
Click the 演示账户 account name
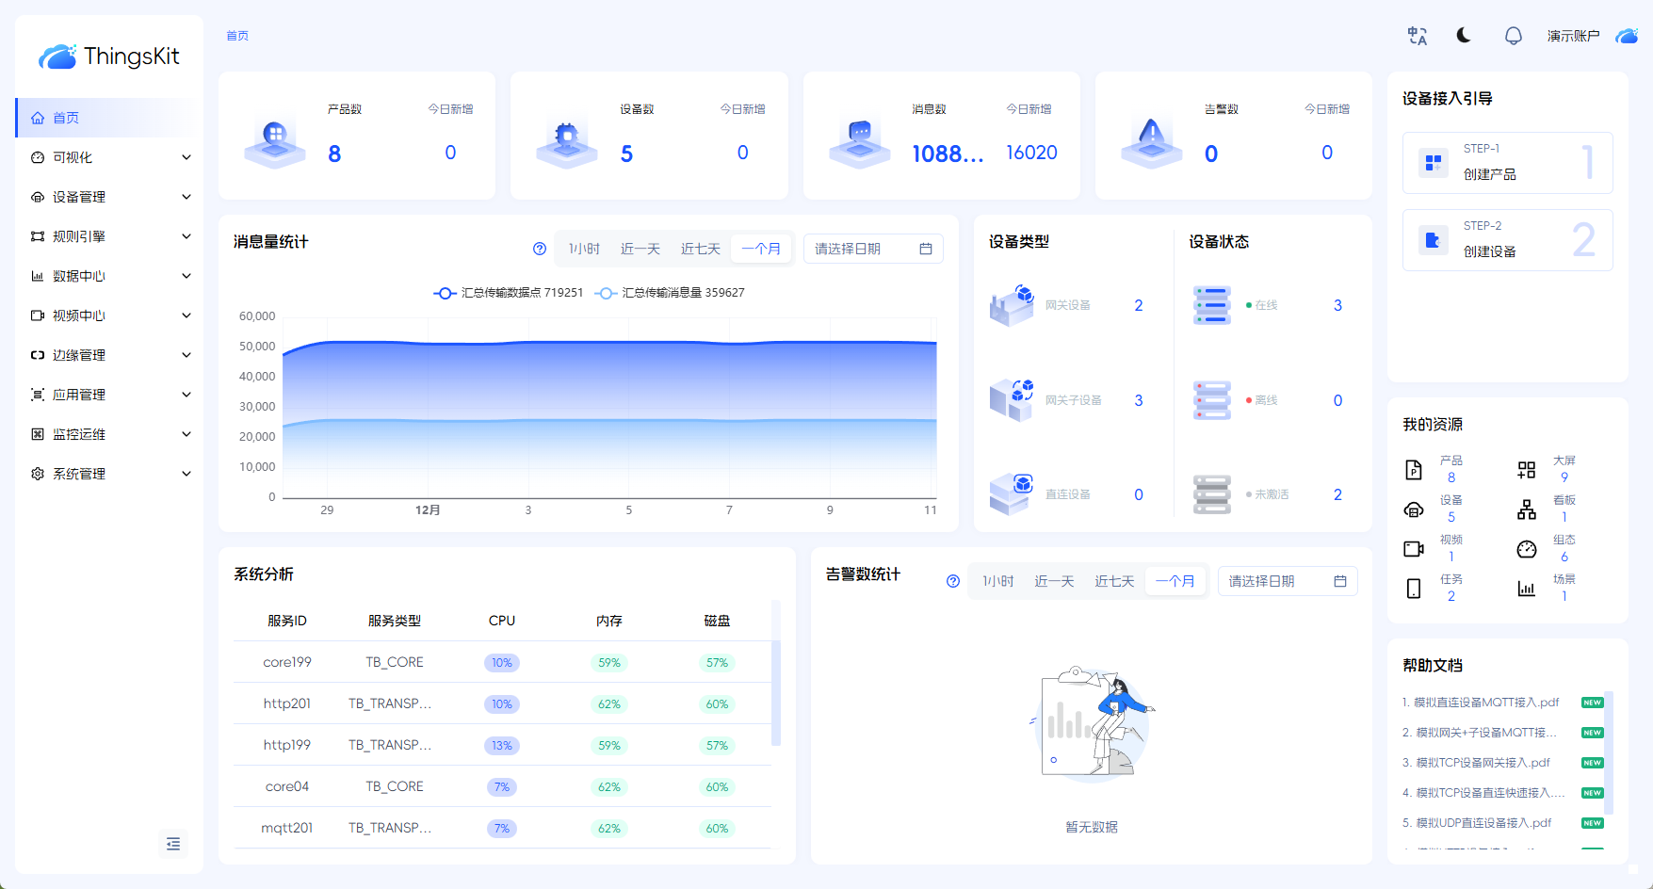(1573, 36)
